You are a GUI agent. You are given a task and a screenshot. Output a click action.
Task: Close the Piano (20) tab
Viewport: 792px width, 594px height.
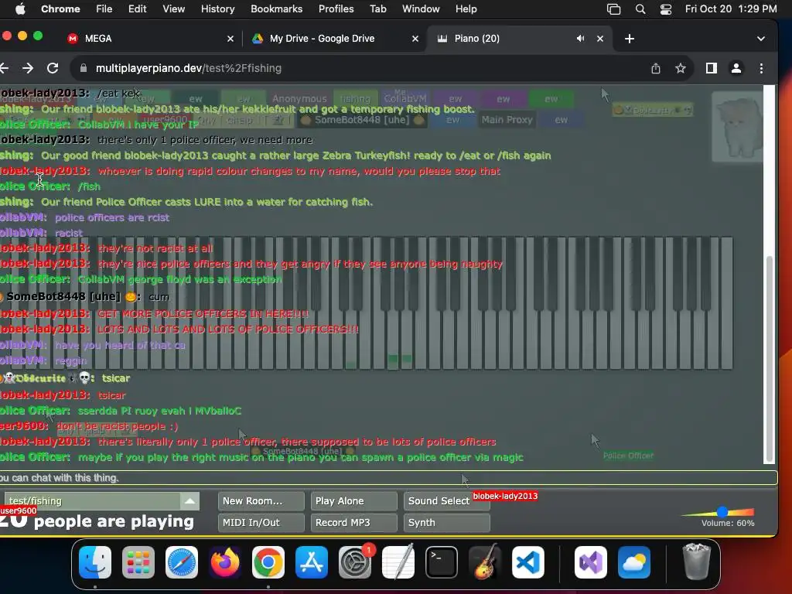click(600, 39)
